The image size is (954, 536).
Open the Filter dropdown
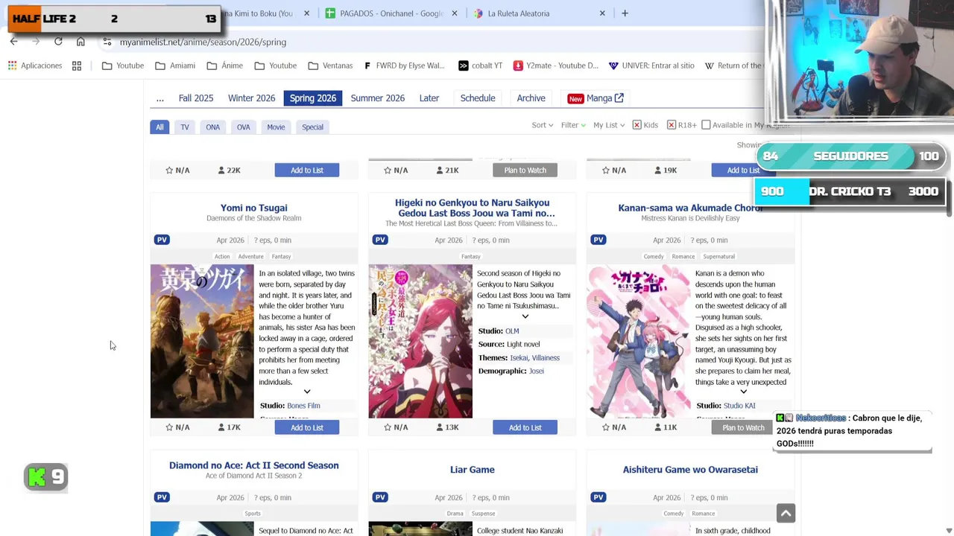point(573,125)
